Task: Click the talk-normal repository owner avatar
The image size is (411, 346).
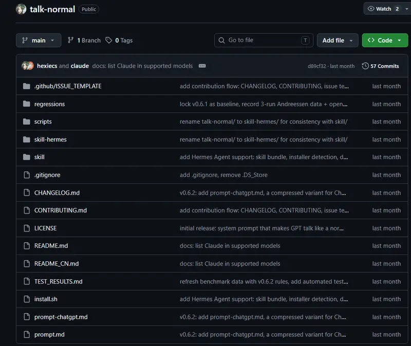Action: pyautogui.click(x=21, y=9)
